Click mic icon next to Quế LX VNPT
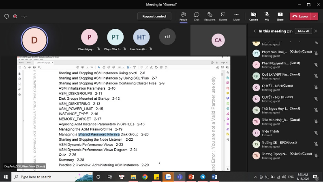323x182 pixels. tap(316, 76)
